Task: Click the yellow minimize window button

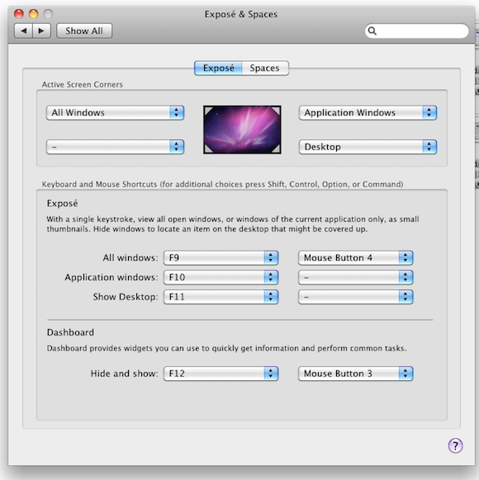Action: [x=33, y=14]
